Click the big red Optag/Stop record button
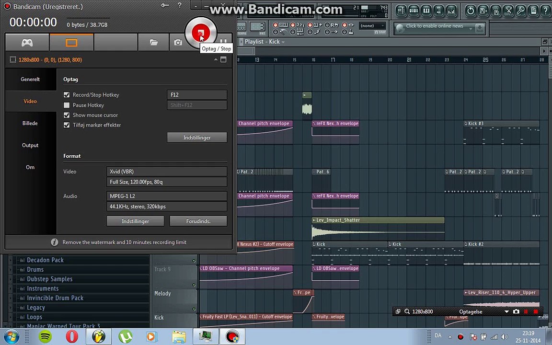 tap(201, 33)
